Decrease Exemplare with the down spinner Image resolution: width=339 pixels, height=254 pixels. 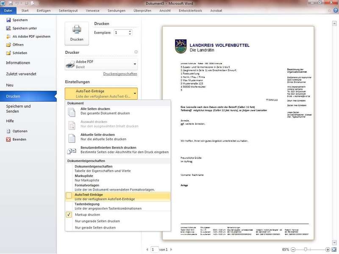coord(130,34)
